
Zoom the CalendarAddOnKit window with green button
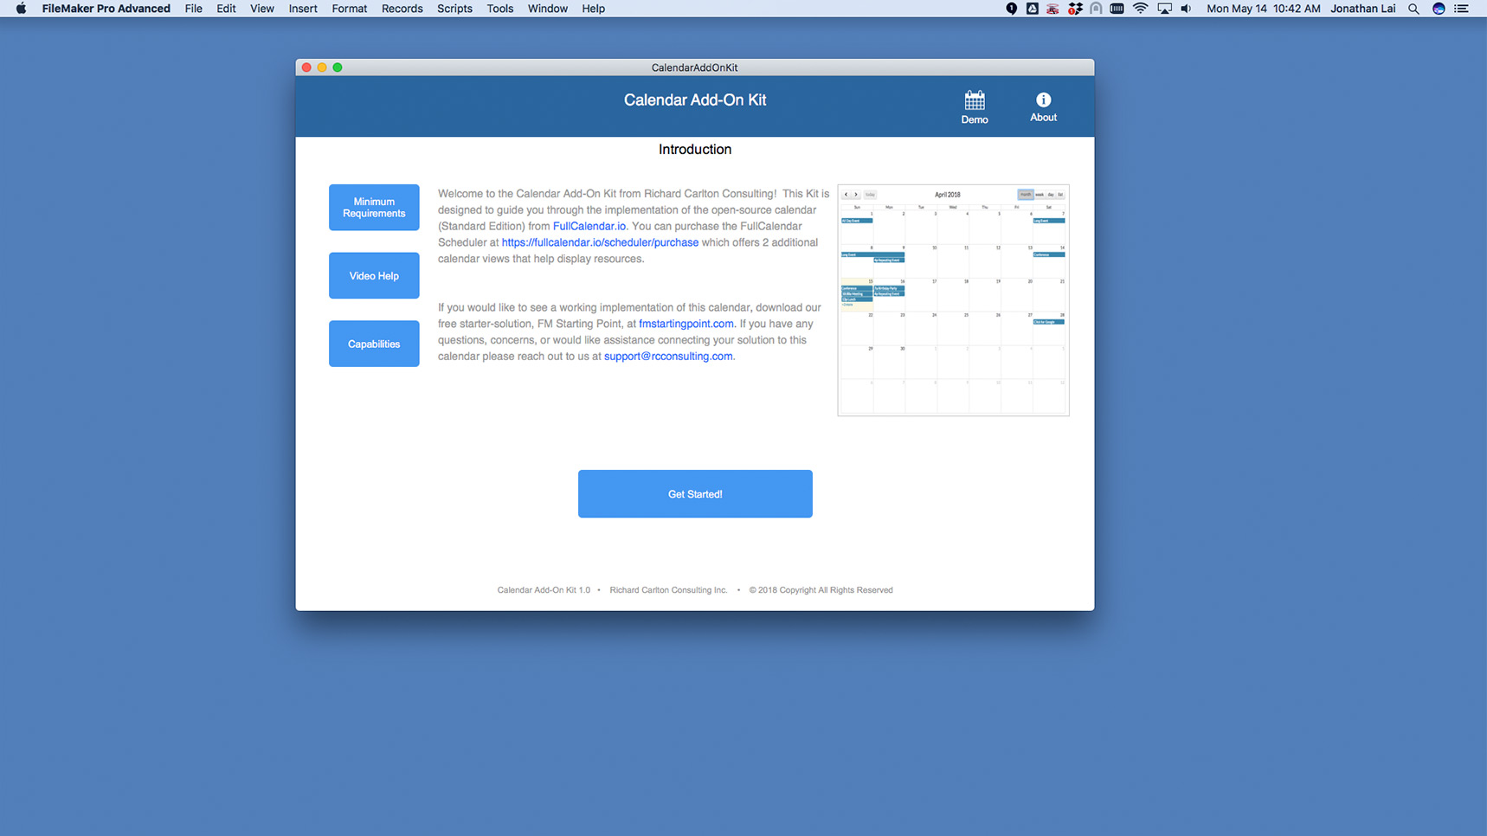click(x=338, y=68)
